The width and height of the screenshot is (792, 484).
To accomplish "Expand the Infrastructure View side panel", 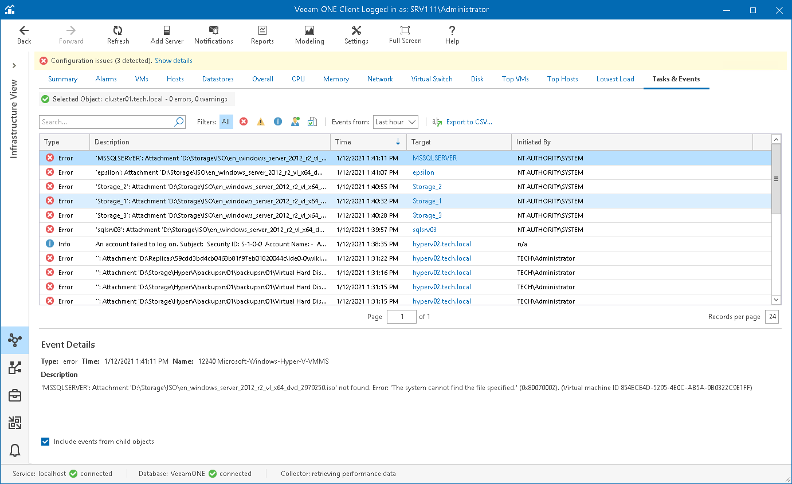I will pyautogui.click(x=14, y=65).
